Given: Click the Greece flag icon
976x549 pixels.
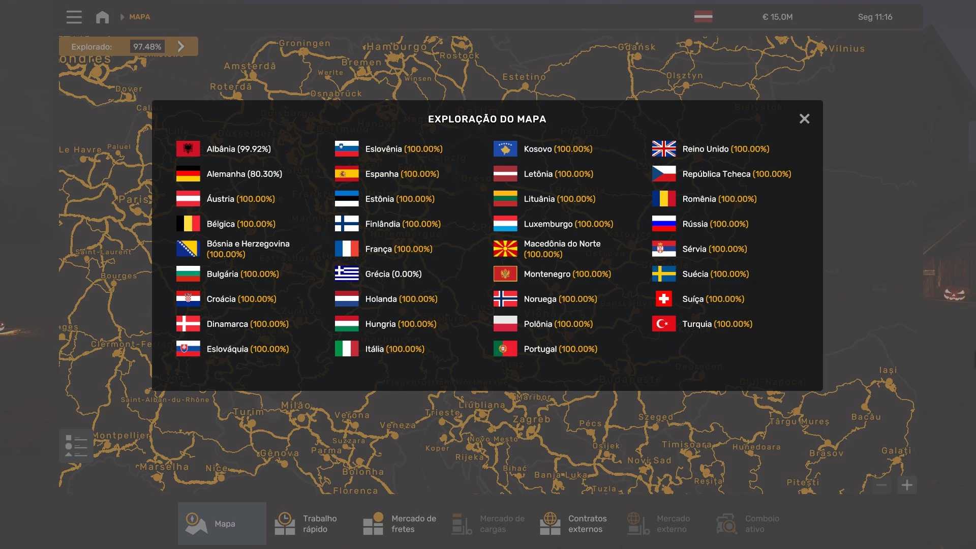Looking at the screenshot, I should [x=347, y=274].
